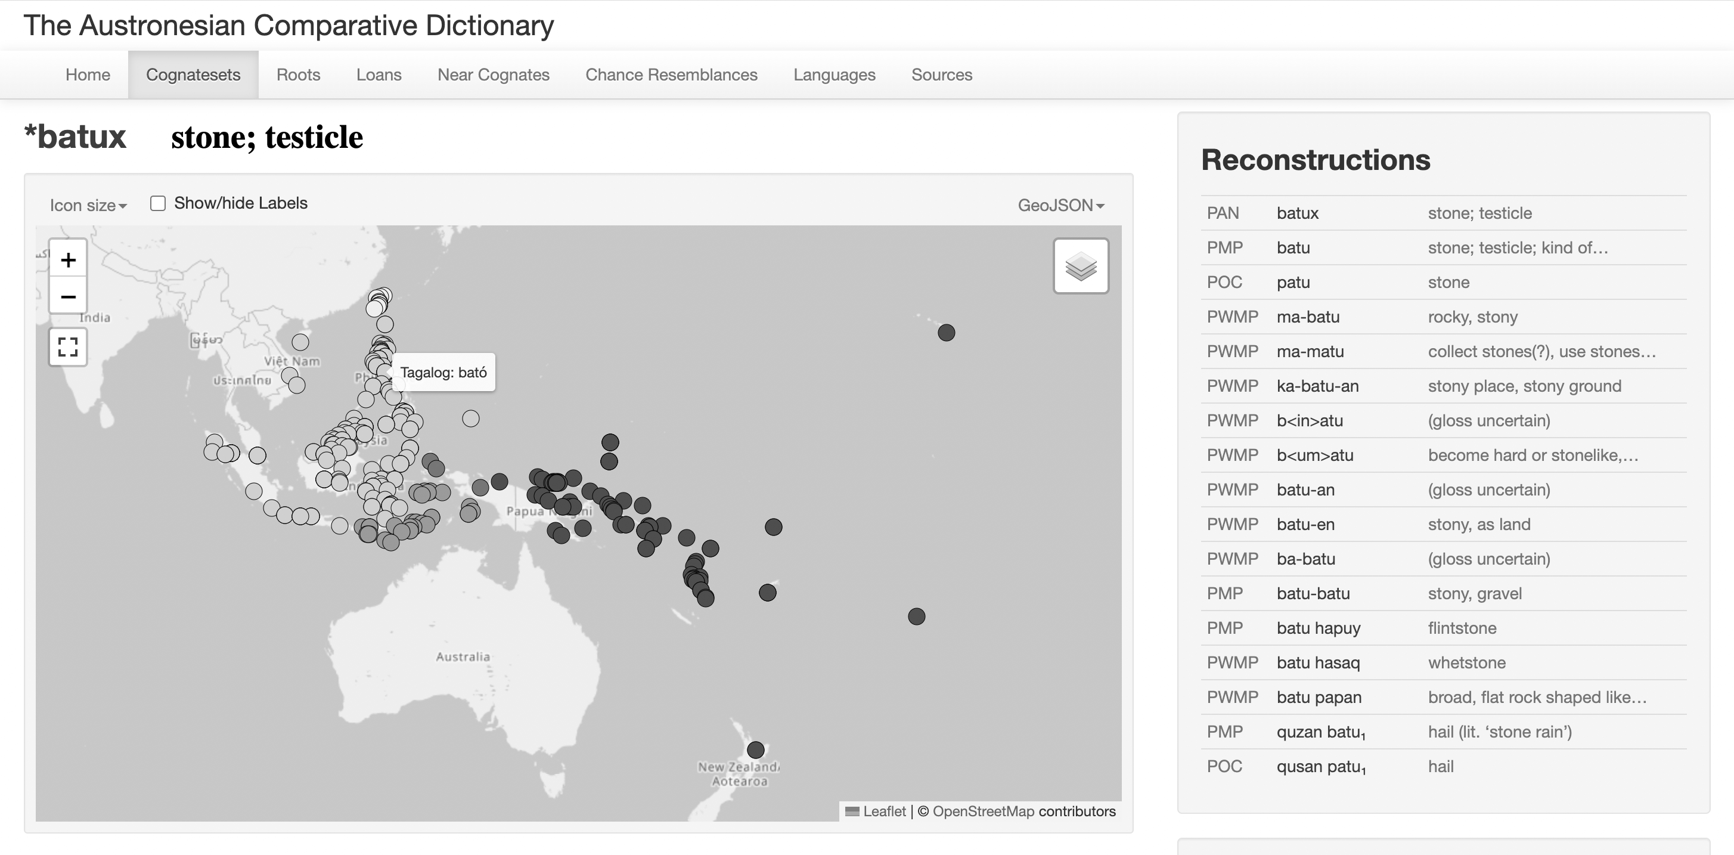Zoom out on the map

click(x=68, y=297)
